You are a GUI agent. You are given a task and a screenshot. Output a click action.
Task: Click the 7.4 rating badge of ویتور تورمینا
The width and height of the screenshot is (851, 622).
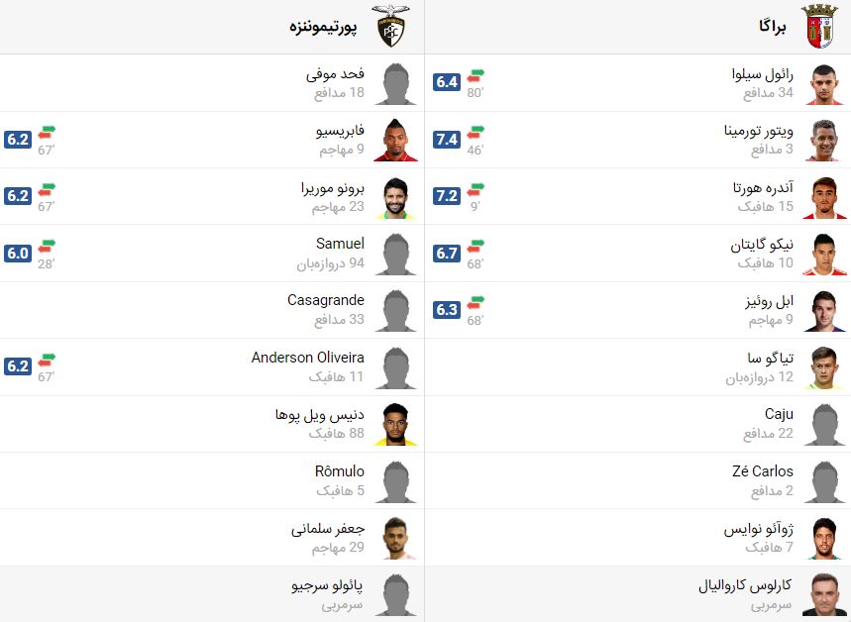click(447, 140)
